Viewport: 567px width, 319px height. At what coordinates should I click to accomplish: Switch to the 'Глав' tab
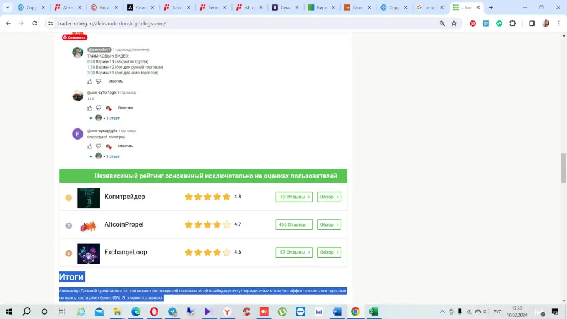point(358,7)
